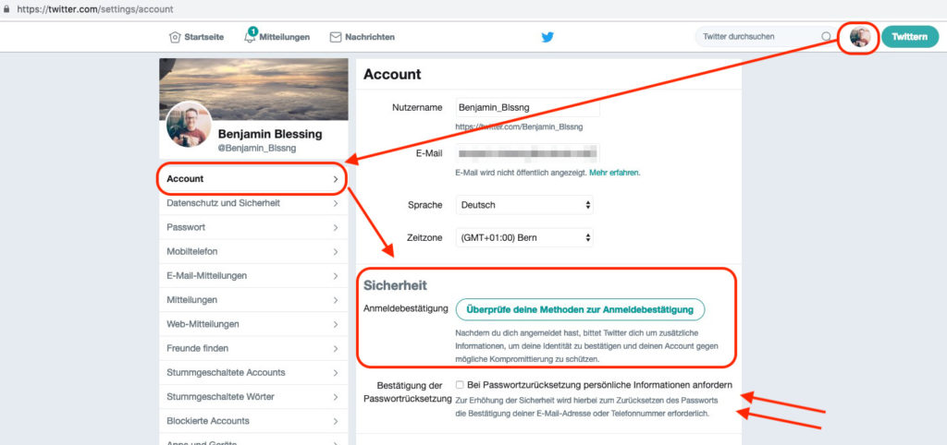Open the Sprache dropdown
This screenshot has height=445, width=947.
click(524, 204)
